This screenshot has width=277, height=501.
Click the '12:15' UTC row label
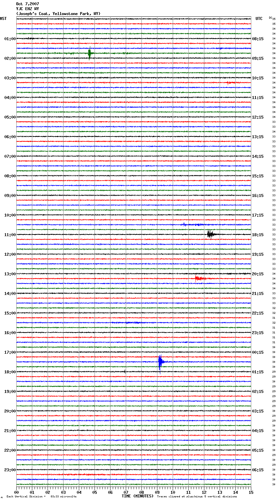point(258,117)
